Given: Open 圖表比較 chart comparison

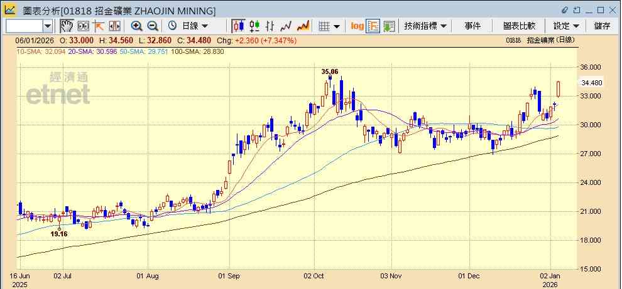Looking at the screenshot, I should click(519, 26).
